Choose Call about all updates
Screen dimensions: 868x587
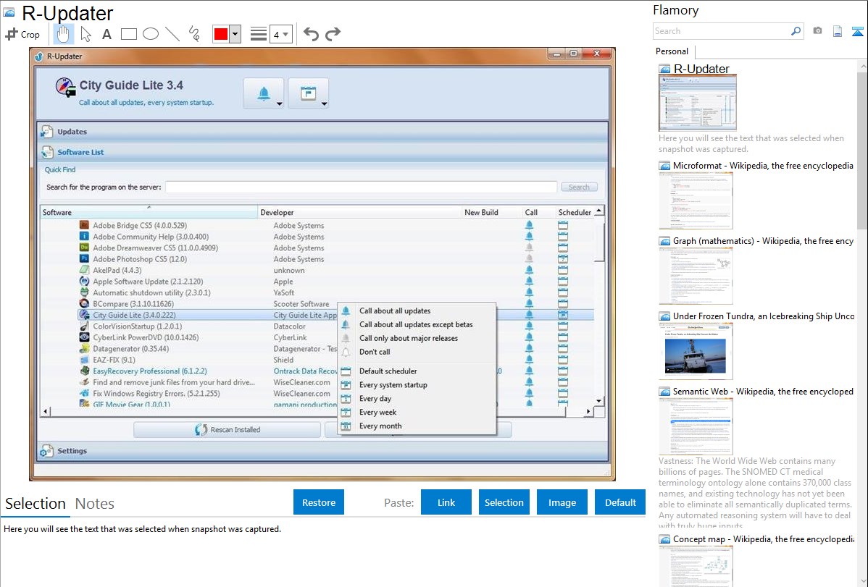pos(417,311)
